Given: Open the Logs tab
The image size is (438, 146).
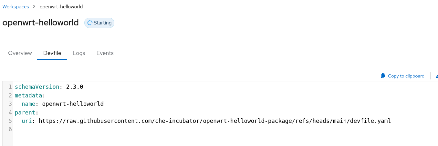Looking at the screenshot, I should 79,53.
